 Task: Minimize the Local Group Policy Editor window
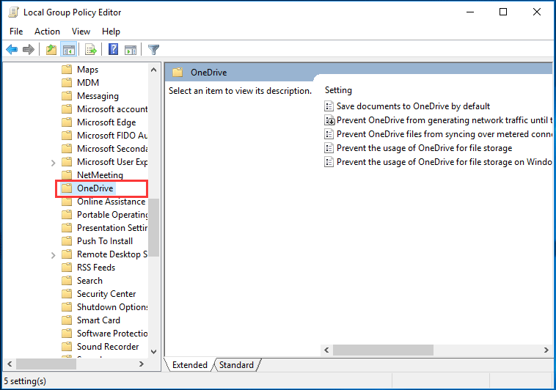470,12
